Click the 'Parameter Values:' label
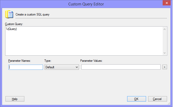This screenshot has width=173, height=107. click(x=91, y=61)
